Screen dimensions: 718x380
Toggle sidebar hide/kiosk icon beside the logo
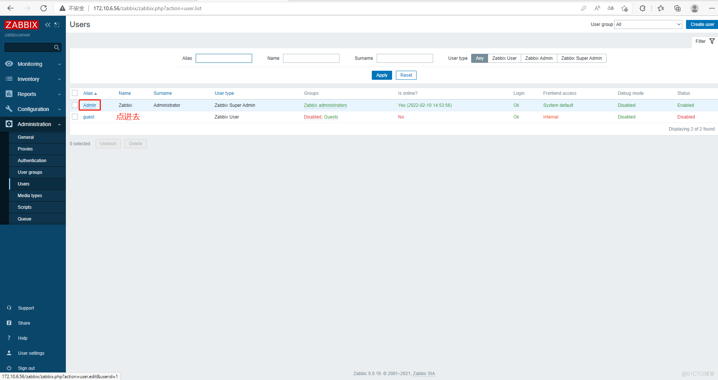57,25
